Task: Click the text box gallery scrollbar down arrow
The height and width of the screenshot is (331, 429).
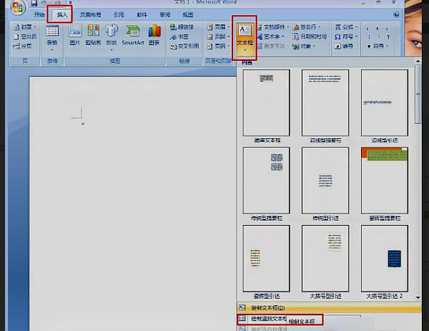Action: [x=418, y=297]
